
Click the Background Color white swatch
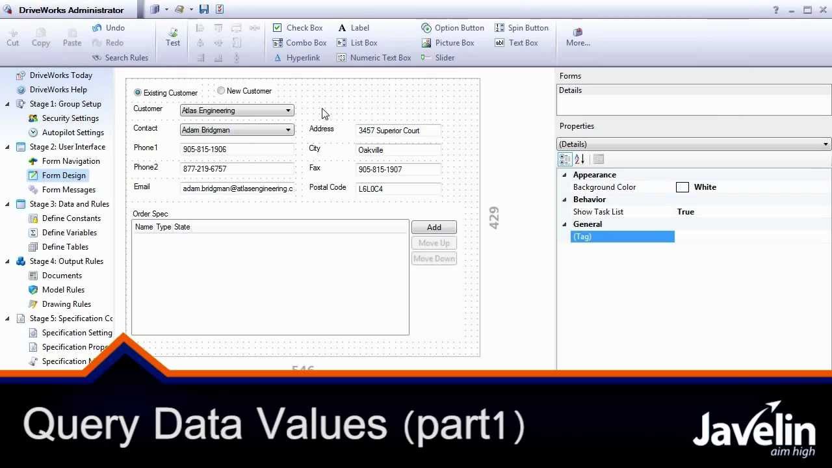pos(682,187)
